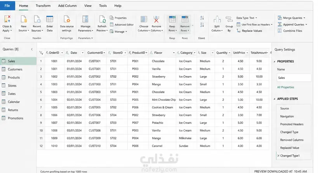
Task: Collapse the PROPERTIES section
Action: 275,61
